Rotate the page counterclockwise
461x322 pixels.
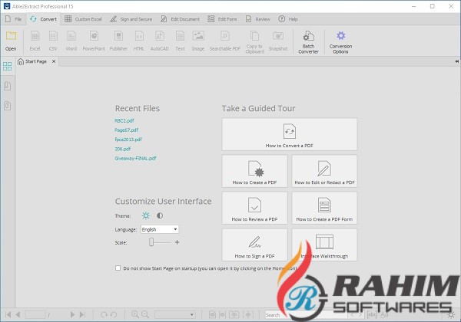(114, 314)
